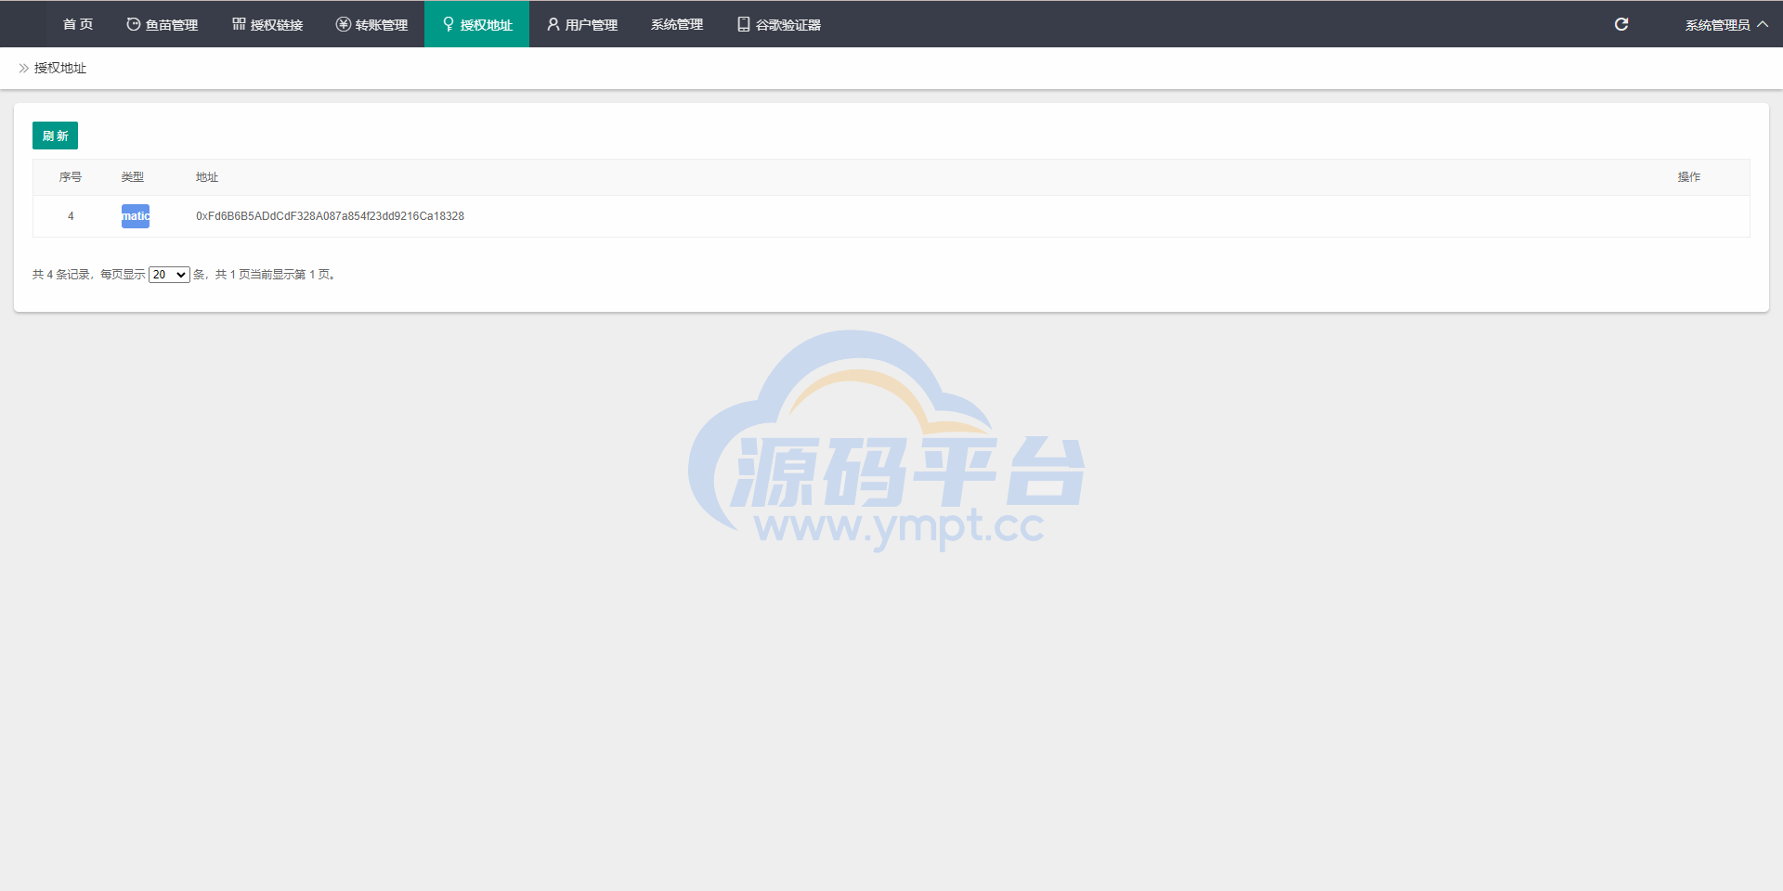
Task: Click the breadcrumb double-chevron icon
Action: (x=24, y=68)
